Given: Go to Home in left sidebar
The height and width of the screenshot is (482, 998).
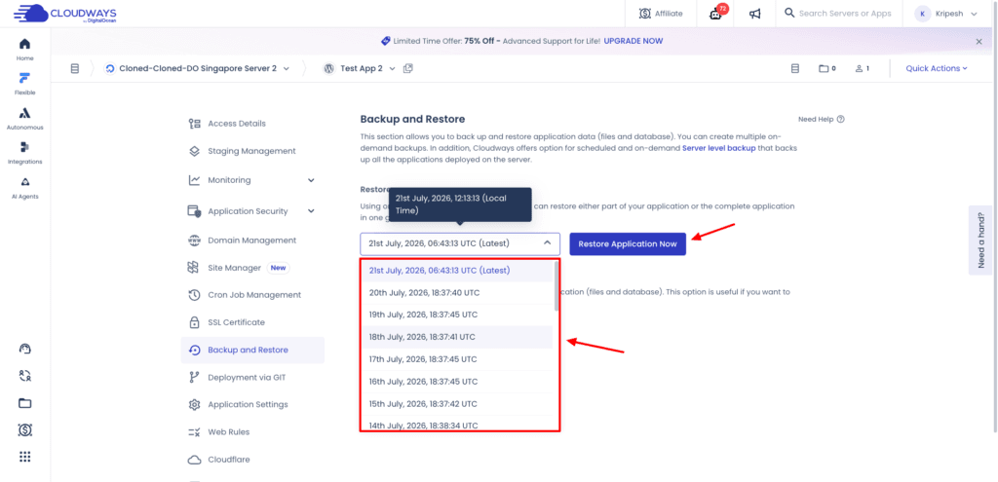Looking at the screenshot, I should (x=24, y=50).
